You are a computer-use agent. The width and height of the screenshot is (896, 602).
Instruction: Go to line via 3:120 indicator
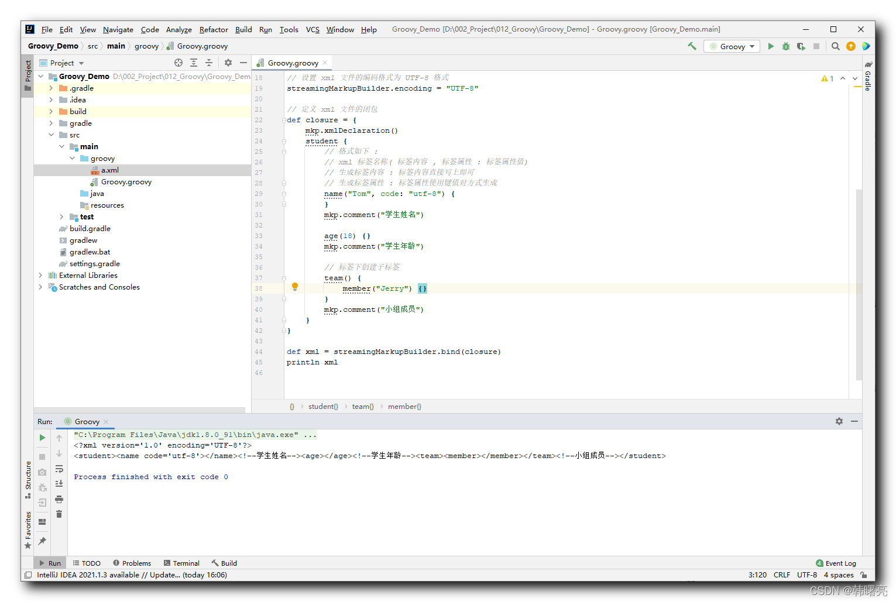click(x=757, y=575)
